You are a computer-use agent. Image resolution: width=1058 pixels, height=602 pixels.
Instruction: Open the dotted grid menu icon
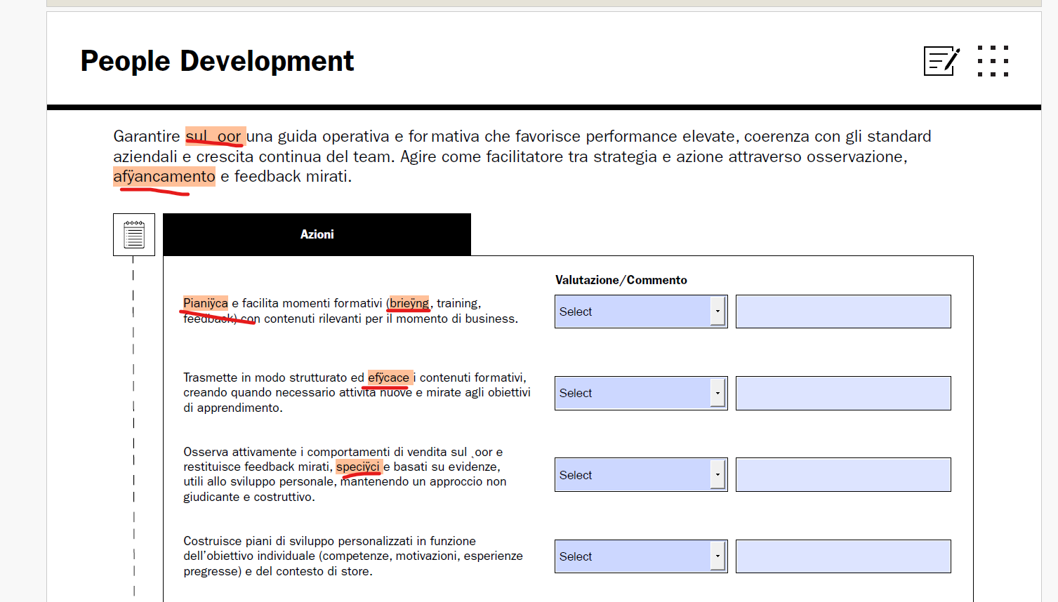pyautogui.click(x=993, y=61)
